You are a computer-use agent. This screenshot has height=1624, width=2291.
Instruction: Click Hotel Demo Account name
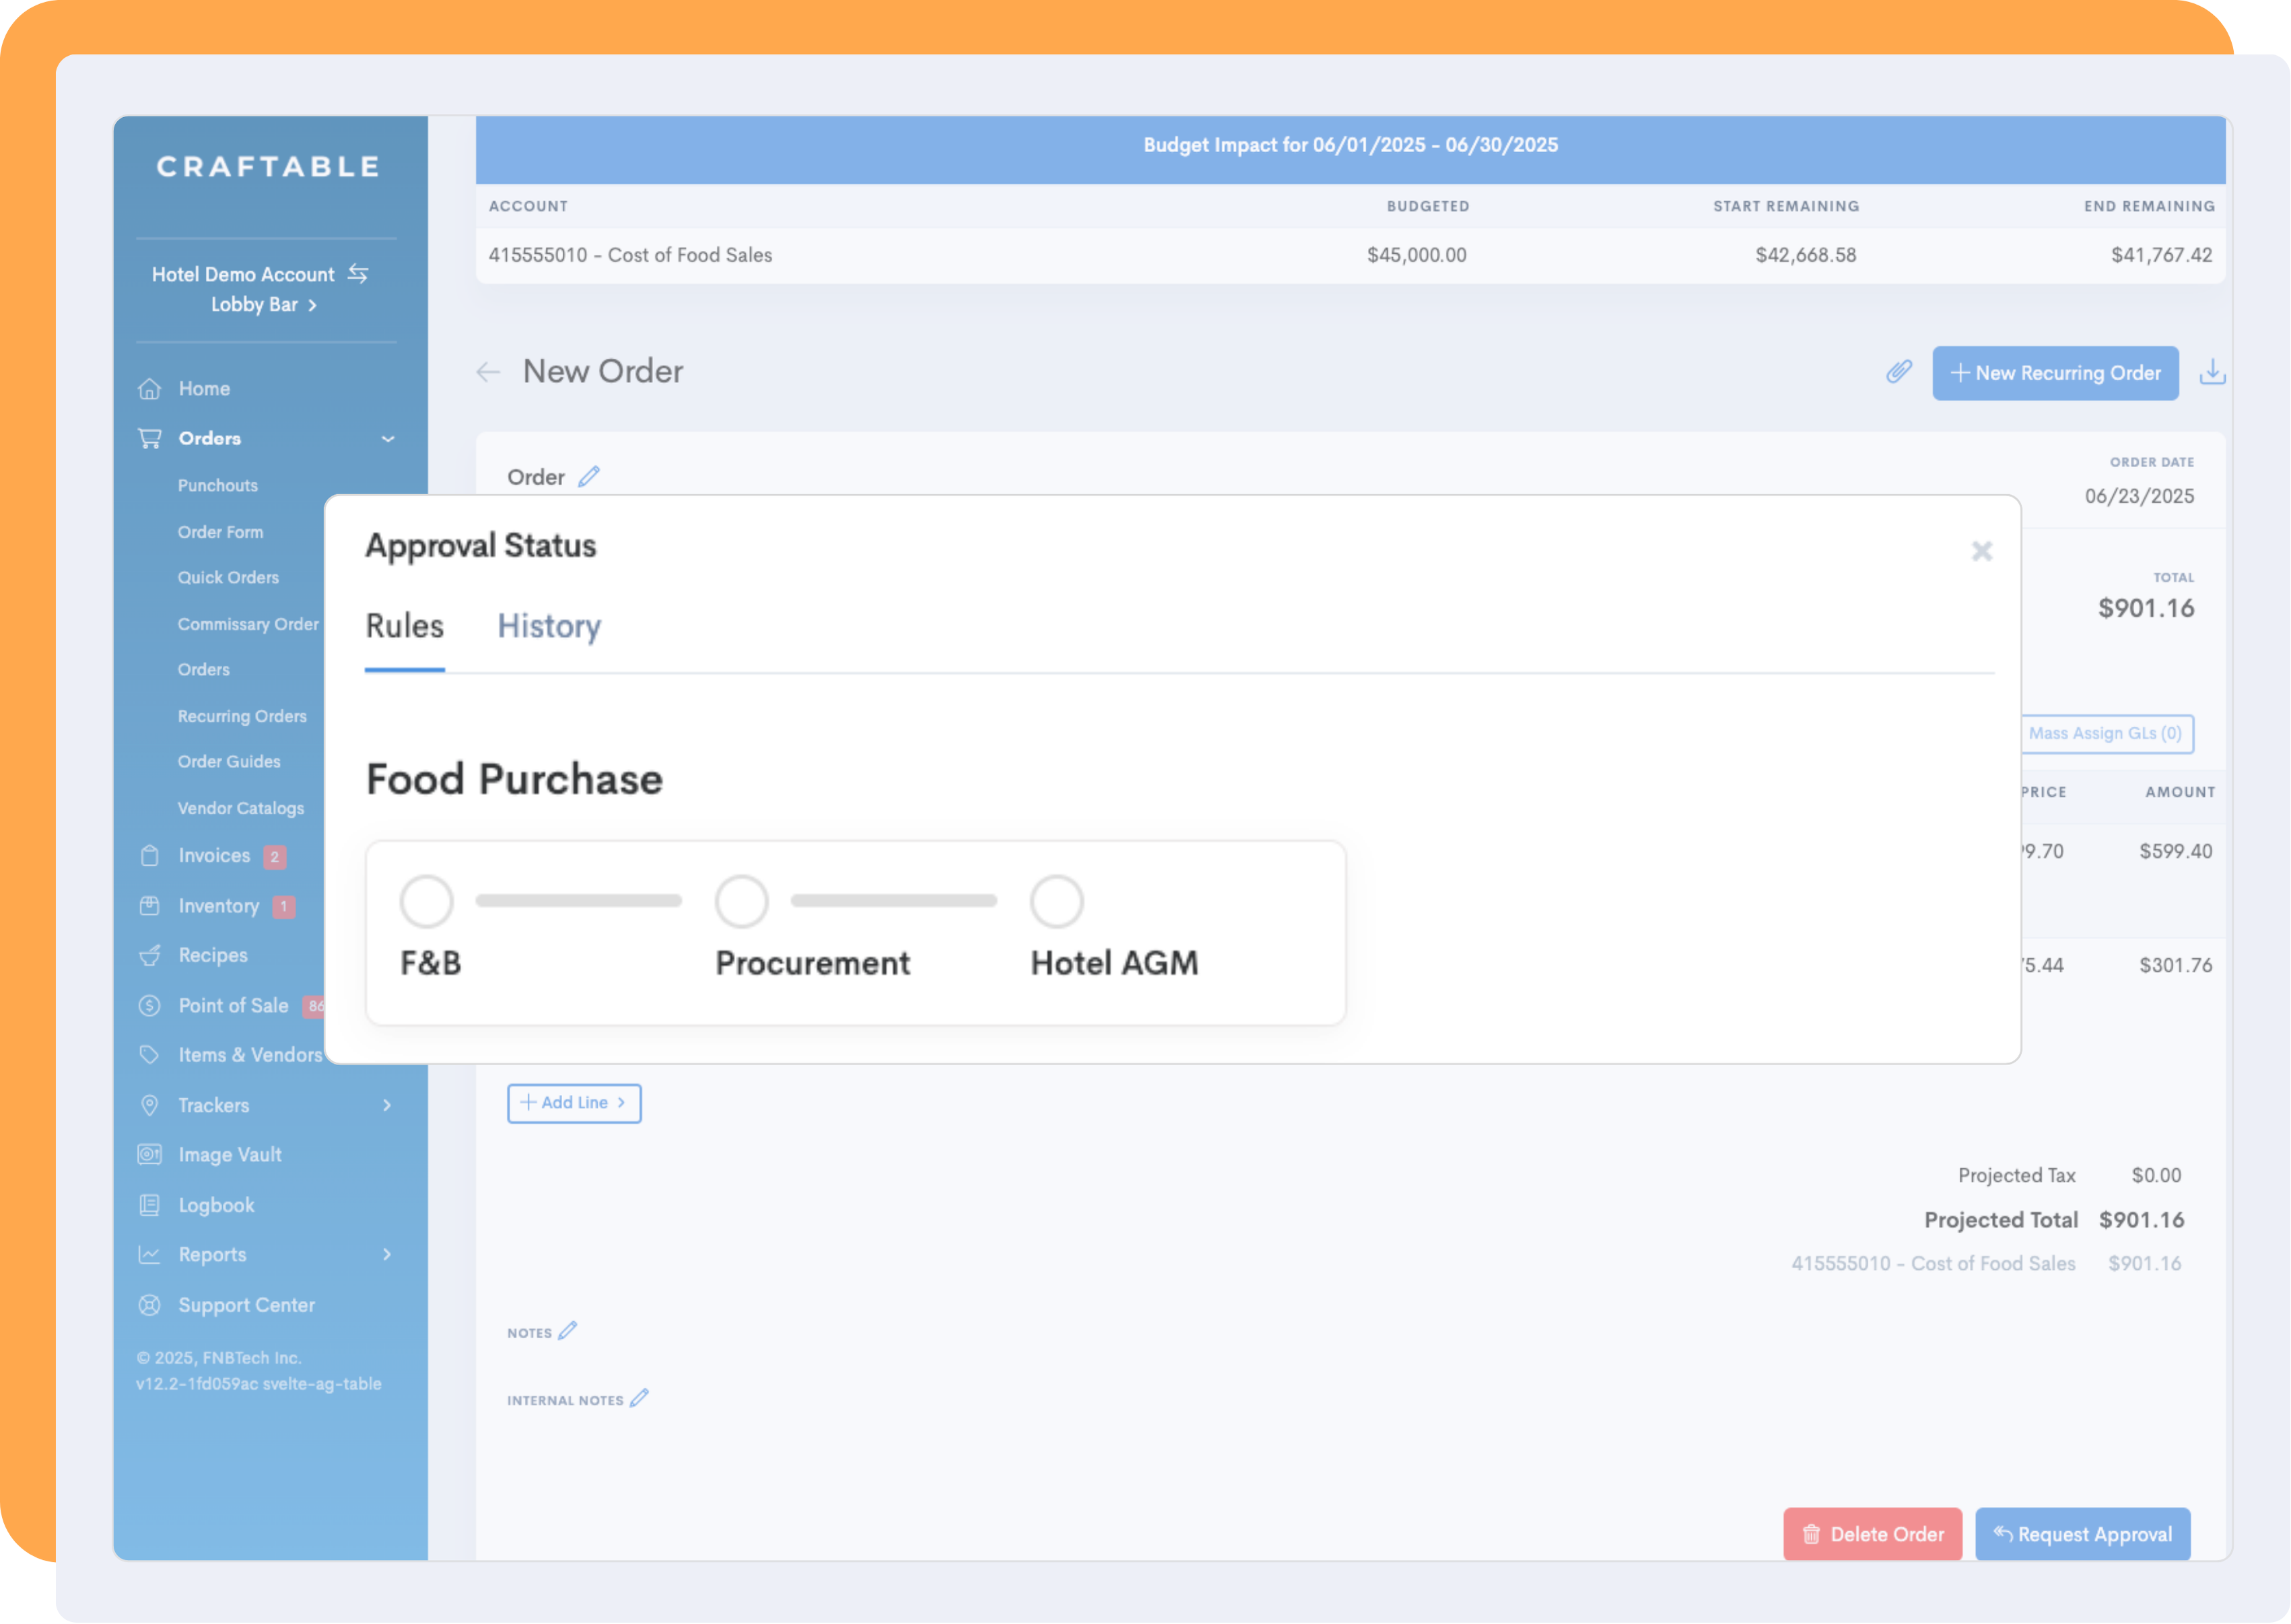point(243,274)
